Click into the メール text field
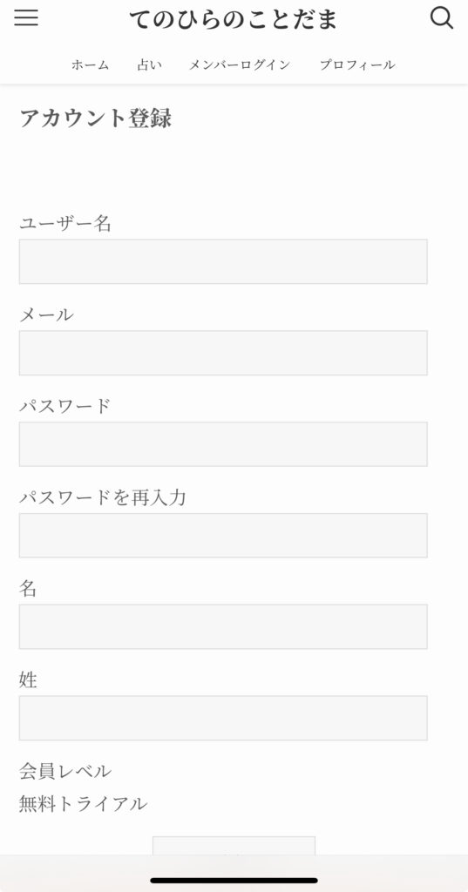The height and width of the screenshot is (892, 468). point(223,353)
